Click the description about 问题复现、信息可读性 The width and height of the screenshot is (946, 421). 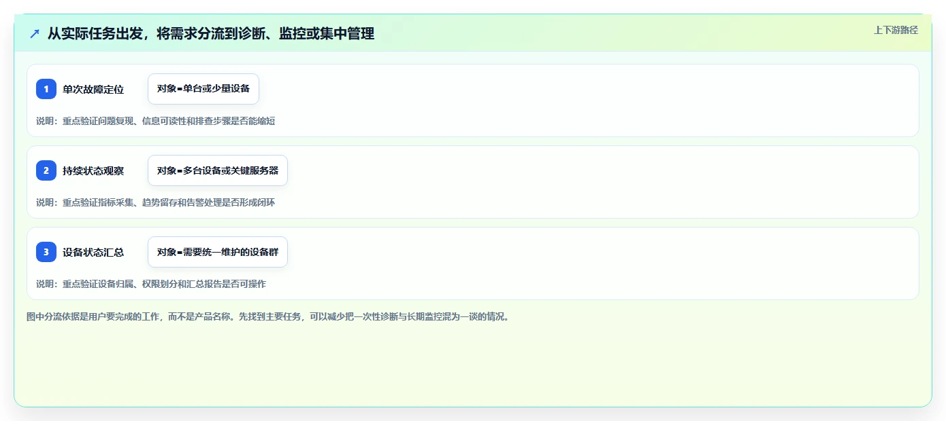[156, 121]
